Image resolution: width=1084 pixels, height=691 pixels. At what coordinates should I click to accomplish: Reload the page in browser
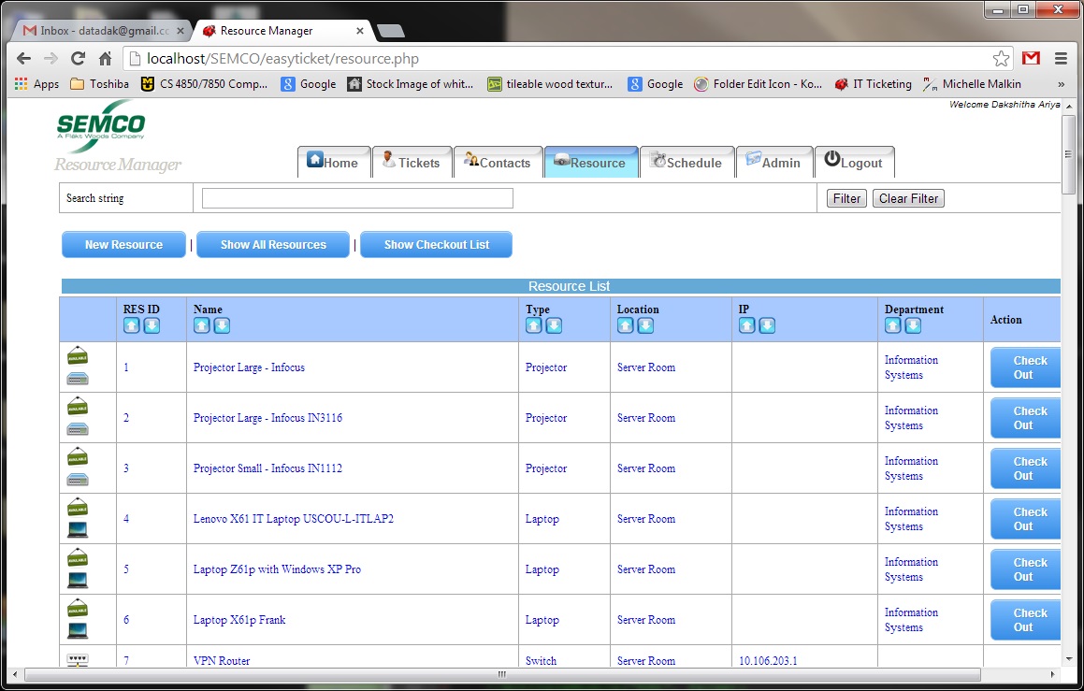[79, 59]
